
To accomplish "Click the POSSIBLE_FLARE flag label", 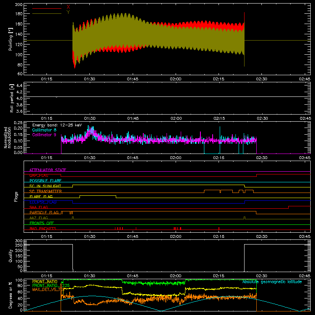I will click(45, 181).
